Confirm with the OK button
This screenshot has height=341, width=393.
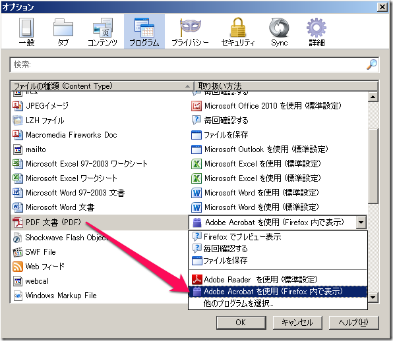241,323
